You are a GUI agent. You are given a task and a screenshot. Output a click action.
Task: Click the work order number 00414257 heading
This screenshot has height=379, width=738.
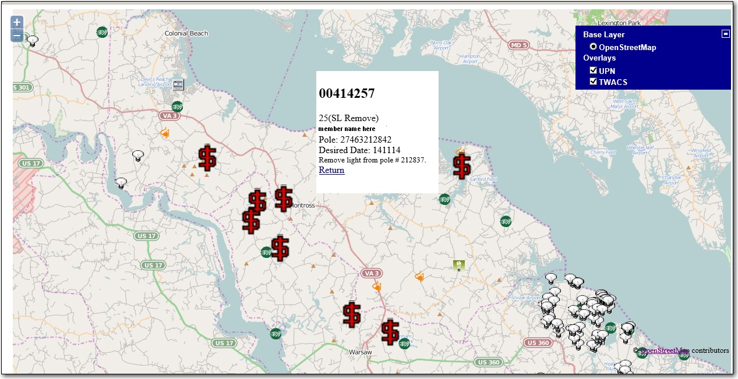(x=347, y=93)
